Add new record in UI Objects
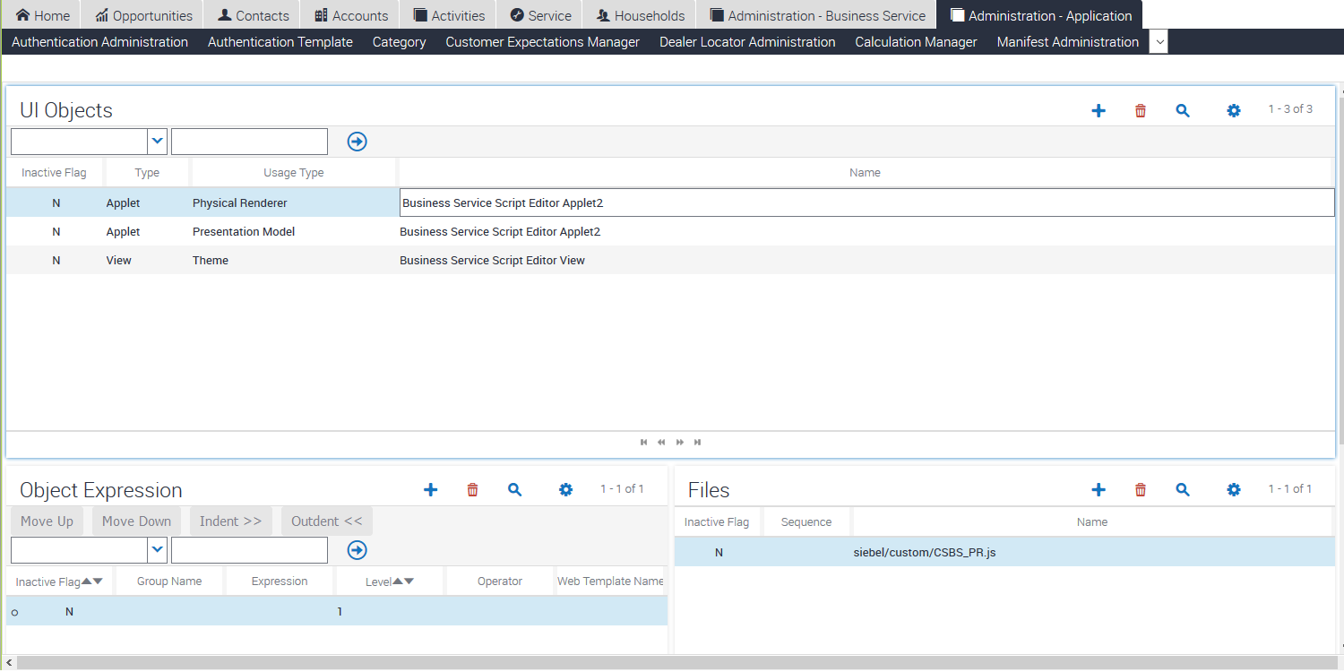Image resolution: width=1344 pixels, height=672 pixels. pyautogui.click(x=1098, y=110)
